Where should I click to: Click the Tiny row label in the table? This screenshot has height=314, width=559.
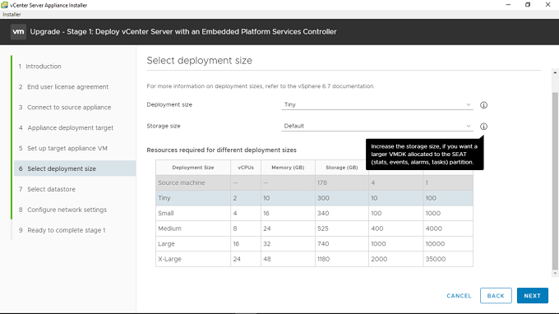[x=164, y=198]
